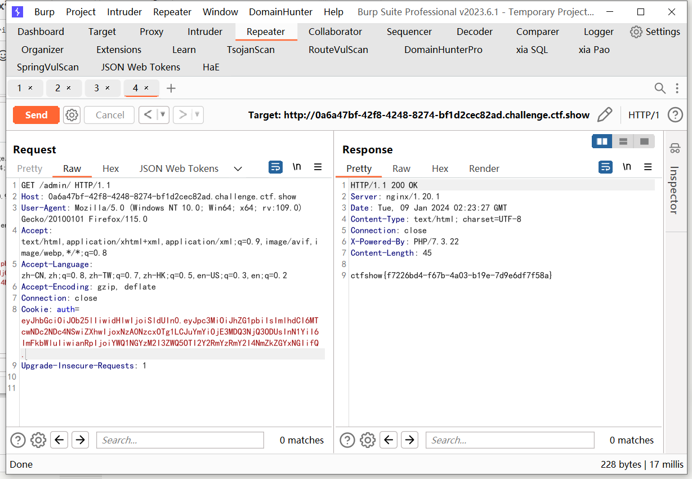Click Request search help question icon
The height and width of the screenshot is (479, 692).
[18, 440]
